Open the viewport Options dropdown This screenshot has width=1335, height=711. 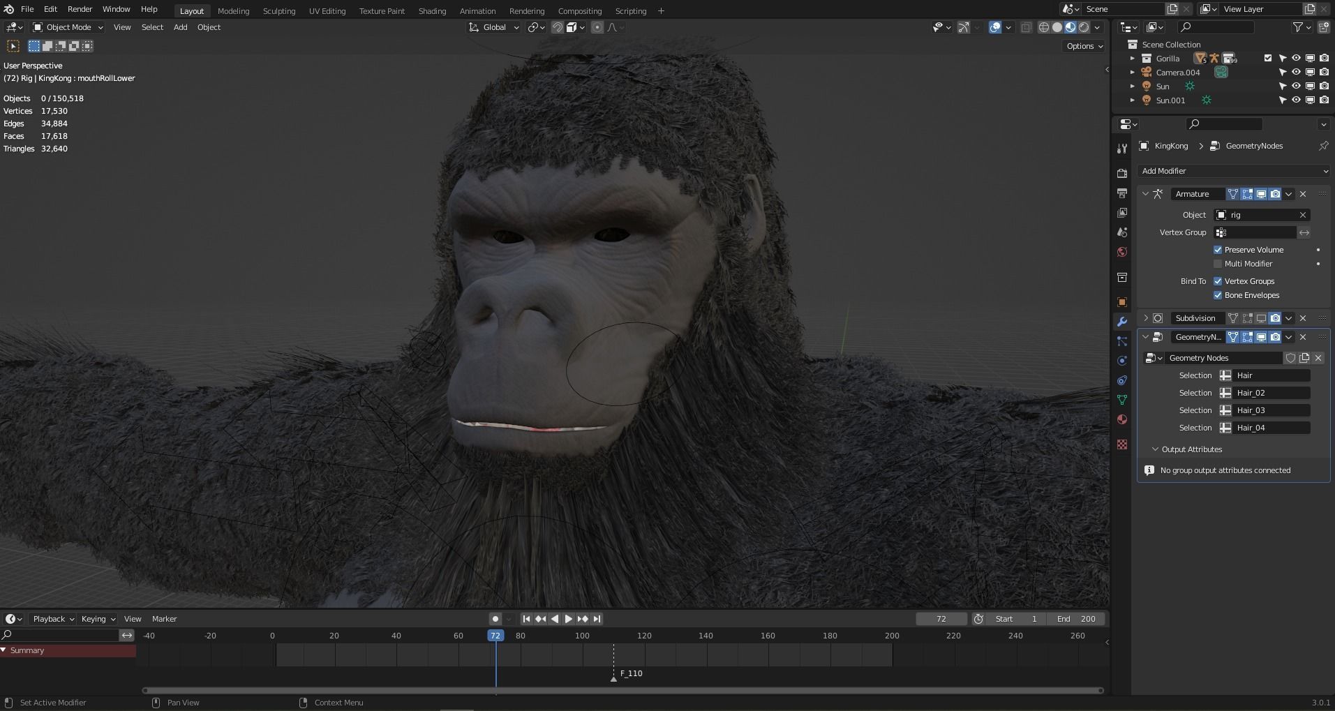coord(1084,46)
